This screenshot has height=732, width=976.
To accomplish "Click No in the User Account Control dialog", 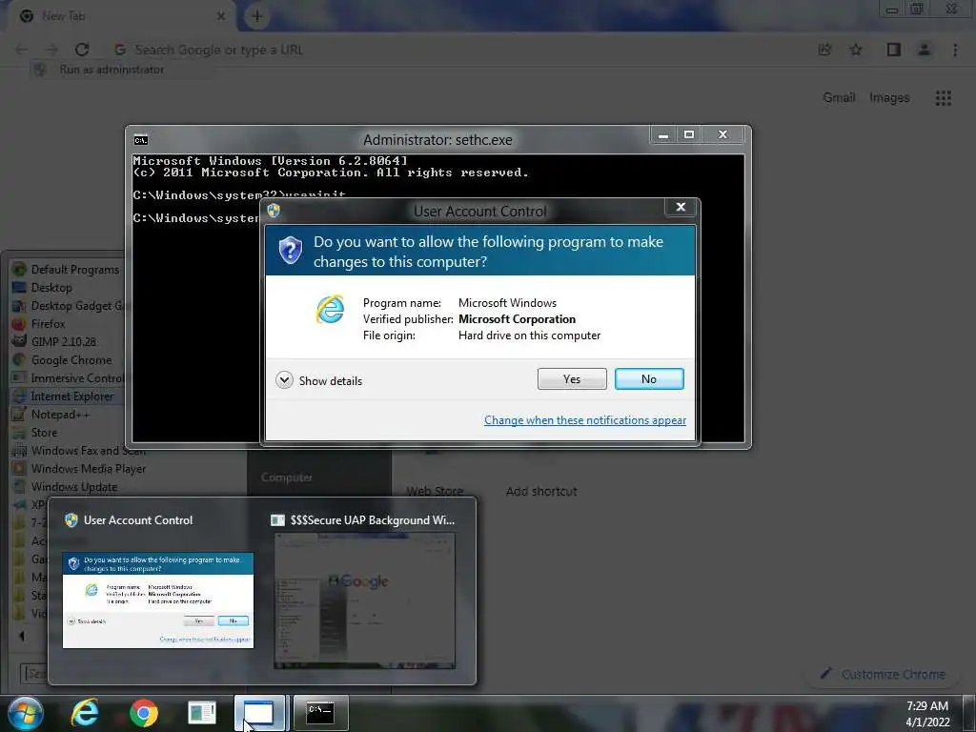I will (x=648, y=379).
